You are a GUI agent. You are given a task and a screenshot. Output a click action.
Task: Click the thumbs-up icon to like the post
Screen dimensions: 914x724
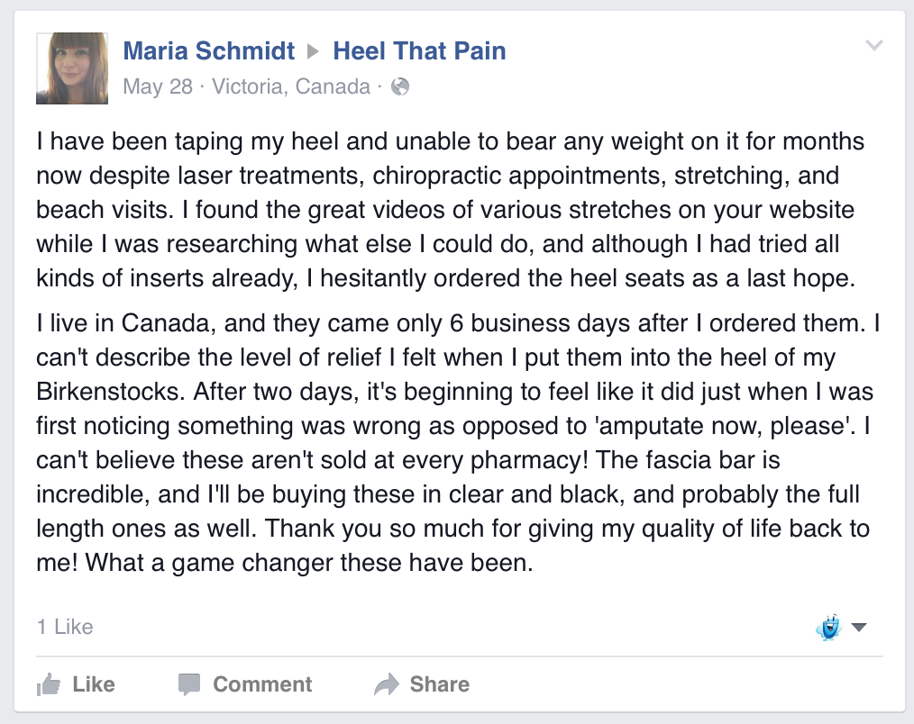tap(48, 684)
